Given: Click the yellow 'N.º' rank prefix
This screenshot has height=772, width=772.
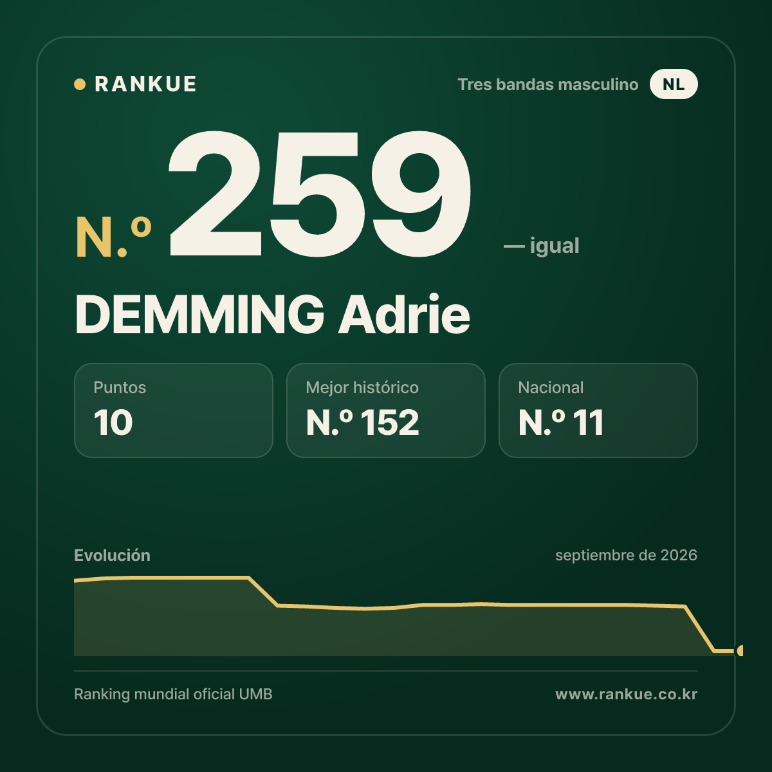Looking at the screenshot, I should [x=114, y=238].
